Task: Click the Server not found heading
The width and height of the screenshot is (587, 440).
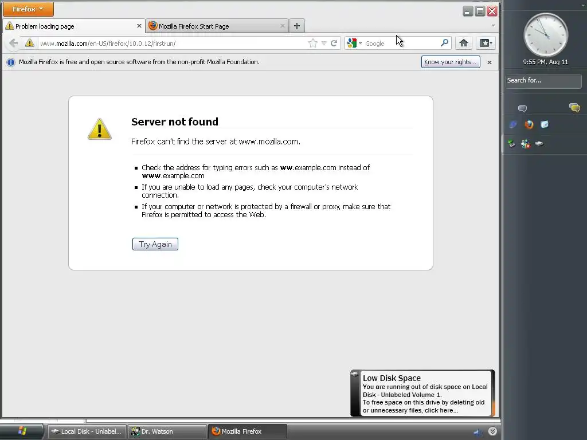Action: coord(175,121)
